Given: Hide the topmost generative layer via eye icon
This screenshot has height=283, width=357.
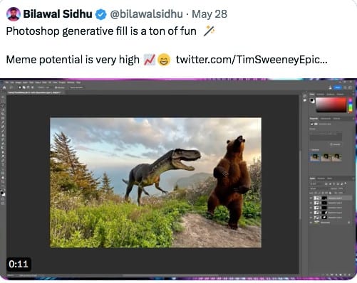Looking at the screenshot, I should click(x=311, y=198).
